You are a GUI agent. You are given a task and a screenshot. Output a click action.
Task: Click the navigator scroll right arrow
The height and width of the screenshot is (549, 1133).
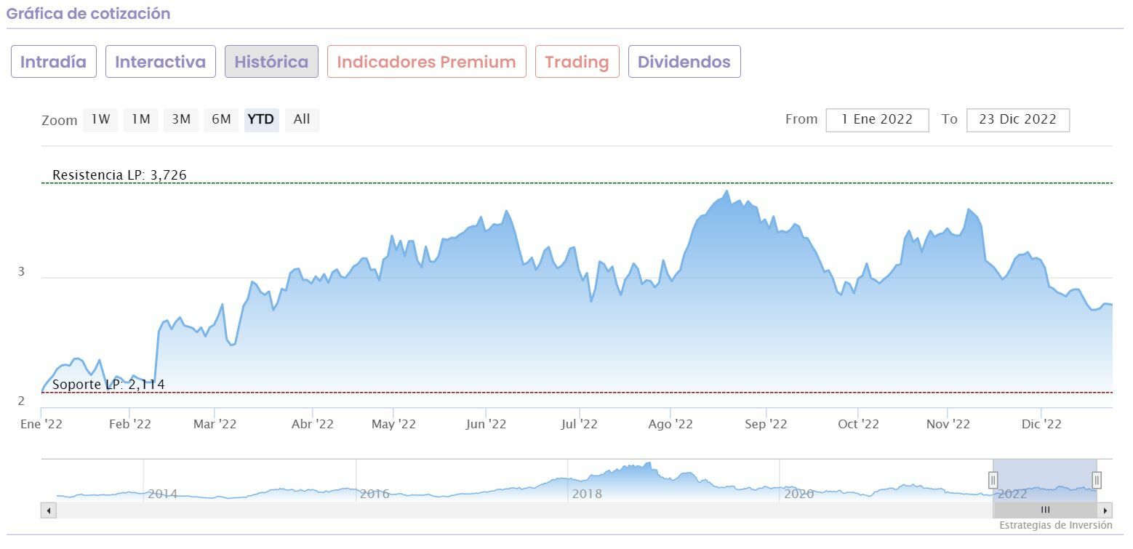(x=1105, y=510)
